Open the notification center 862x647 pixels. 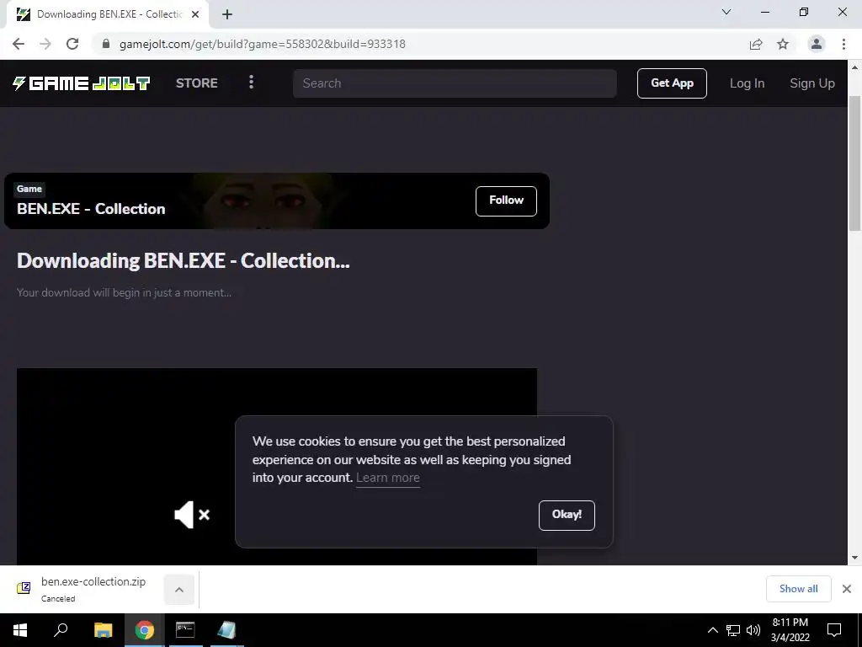coord(834,630)
